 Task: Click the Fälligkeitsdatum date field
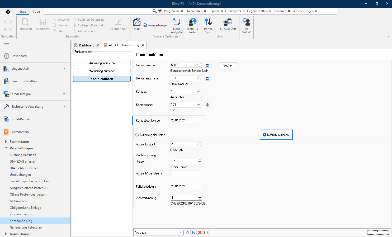coord(186,186)
